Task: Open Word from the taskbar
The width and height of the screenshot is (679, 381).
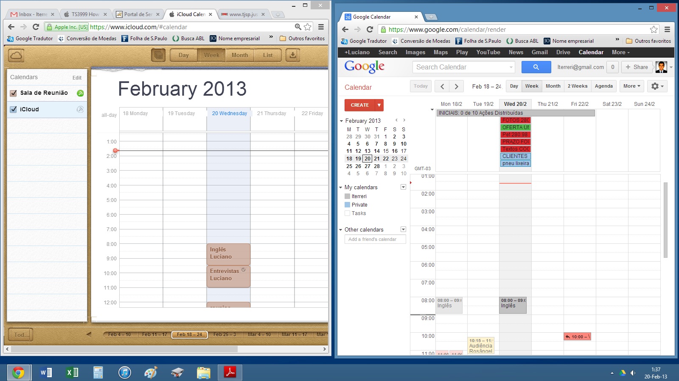Action: [46, 373]
